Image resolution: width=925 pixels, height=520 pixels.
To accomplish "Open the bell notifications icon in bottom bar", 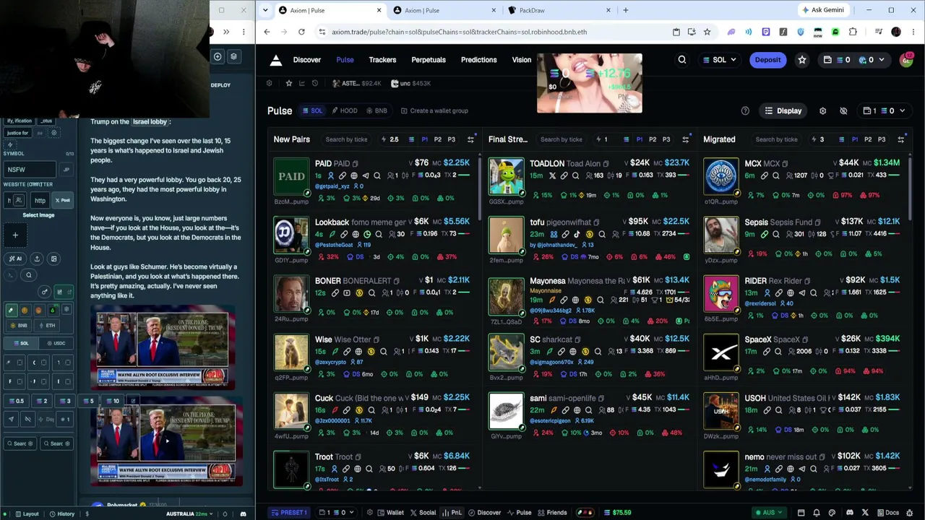I will pos(816,513).
